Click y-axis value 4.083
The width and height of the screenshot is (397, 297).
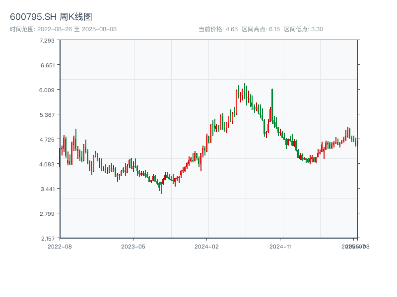coord(47,164)
